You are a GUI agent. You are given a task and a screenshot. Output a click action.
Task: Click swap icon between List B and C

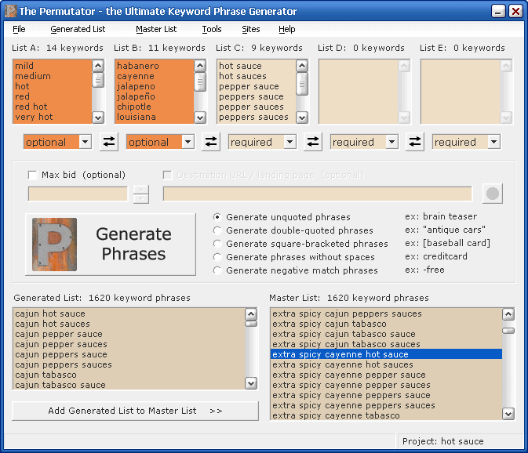[211, 142]
